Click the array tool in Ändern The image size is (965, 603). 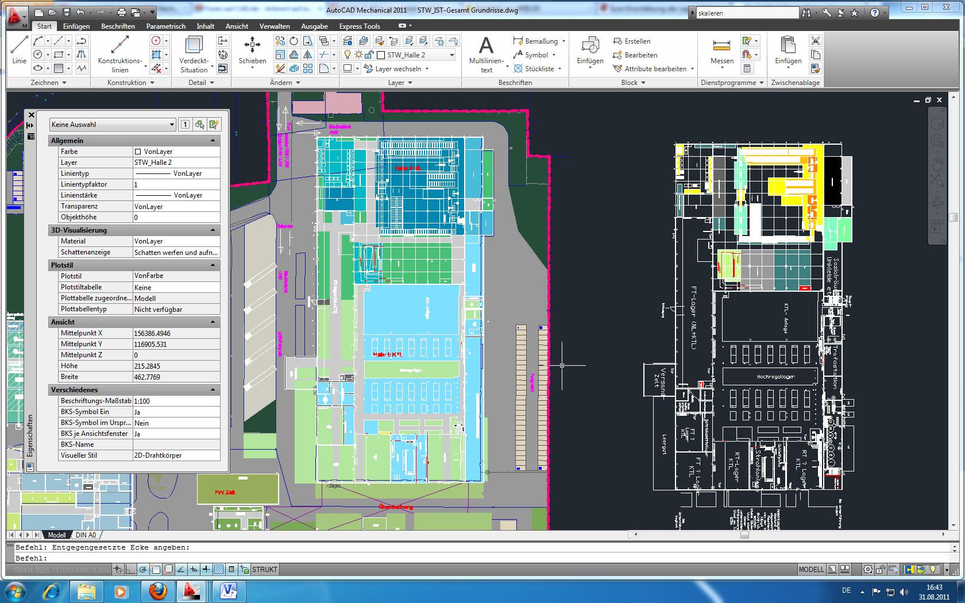coord(308,68)
